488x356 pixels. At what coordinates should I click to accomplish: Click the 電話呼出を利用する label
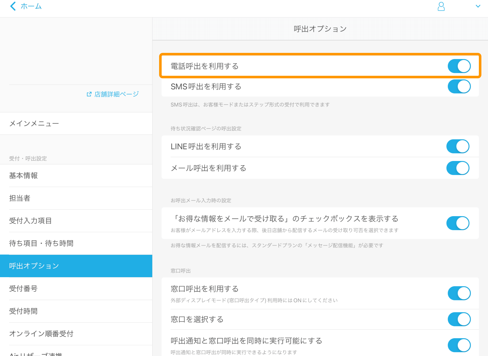(x=205, y=66)
